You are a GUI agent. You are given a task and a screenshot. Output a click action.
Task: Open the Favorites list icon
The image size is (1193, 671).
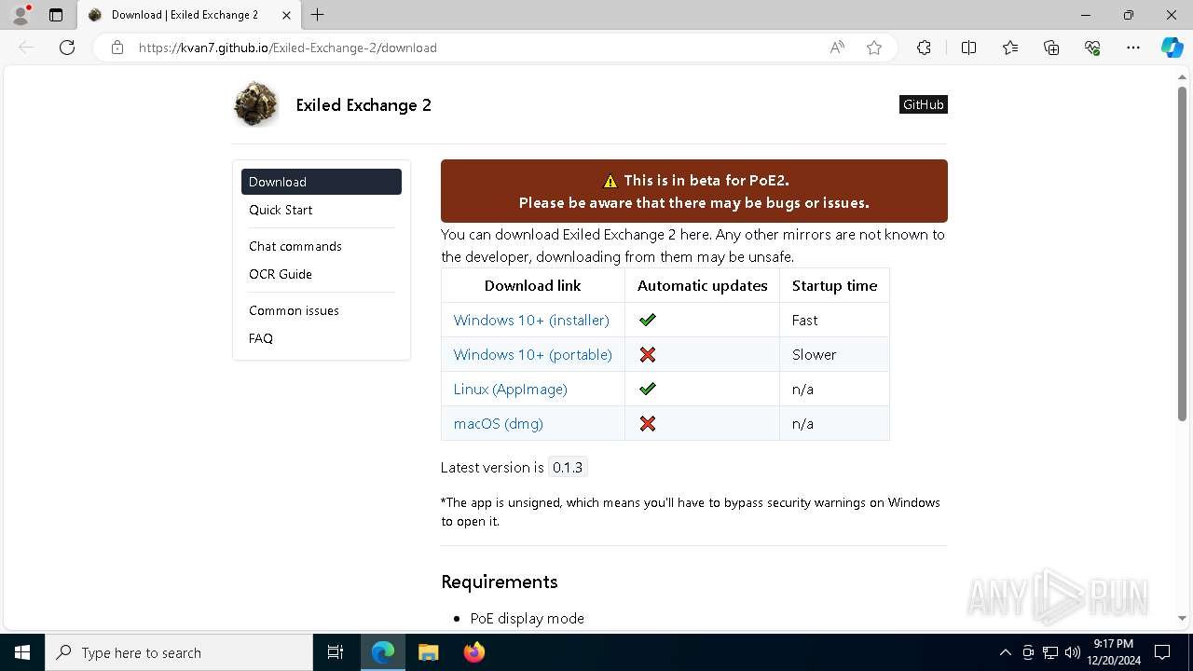click(x=1010, y=48)
